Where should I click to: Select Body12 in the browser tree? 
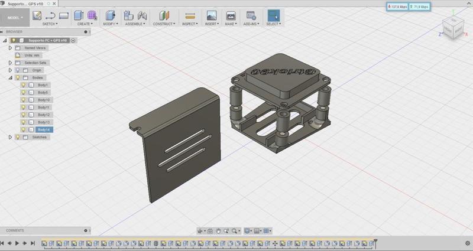tap(43, 115)
